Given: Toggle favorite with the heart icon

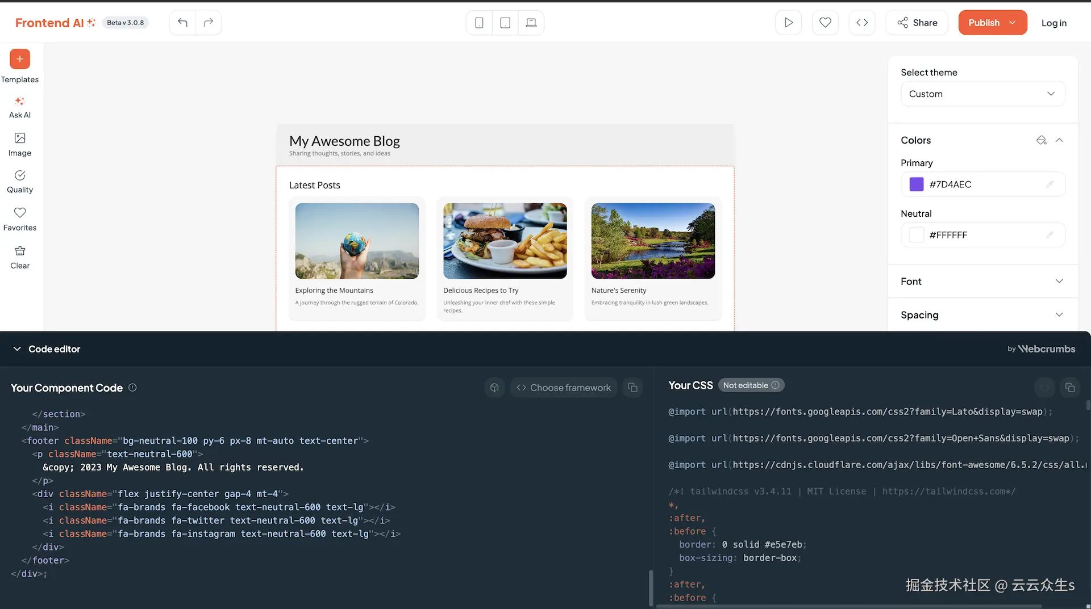Looking at the screenshot, I should coord(825,23).
